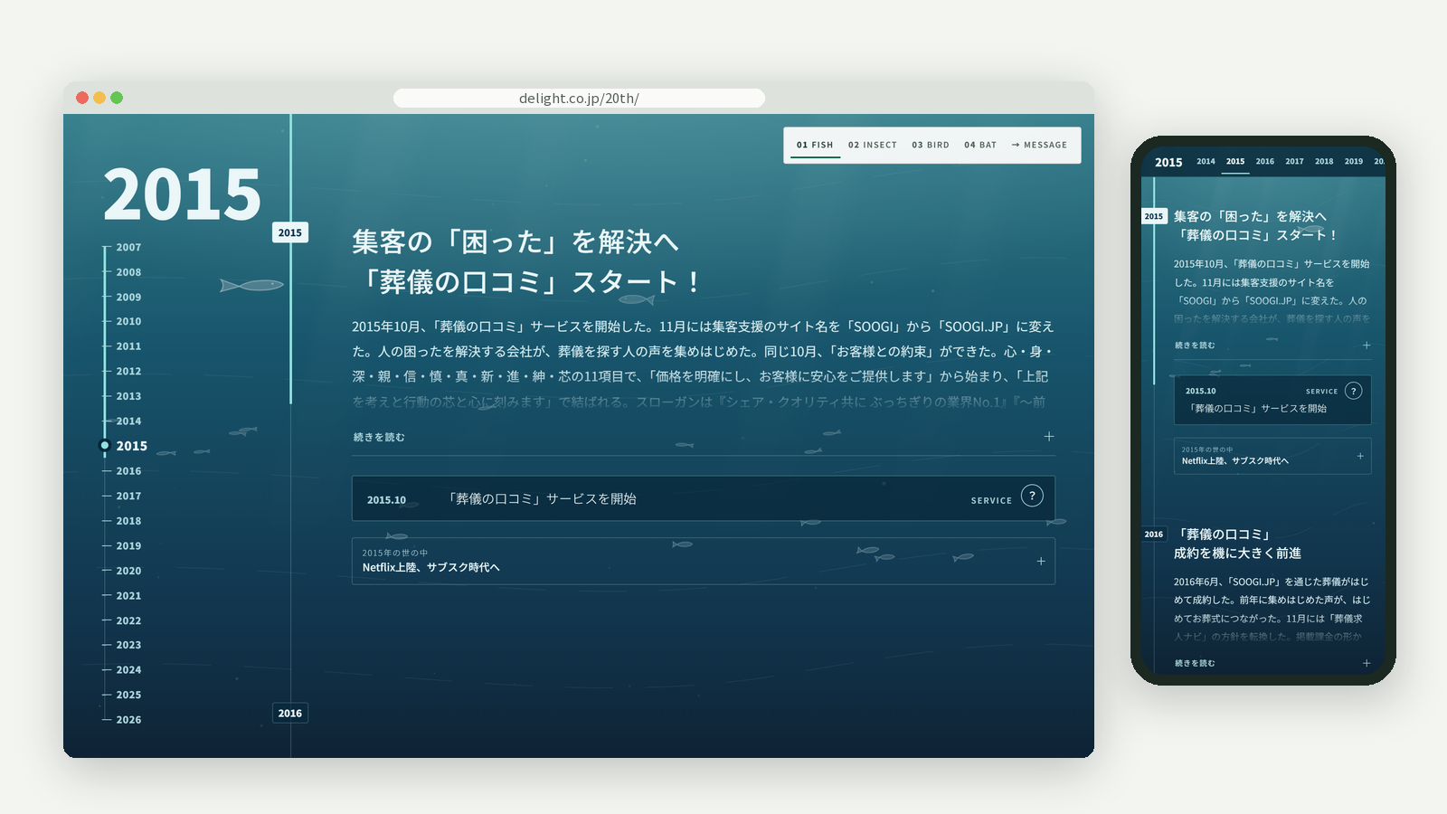The height and width of the screenshot is (814, 1447).
Task: Jump to 2019 in the sidebar timeline
Action: click(128, 546)
